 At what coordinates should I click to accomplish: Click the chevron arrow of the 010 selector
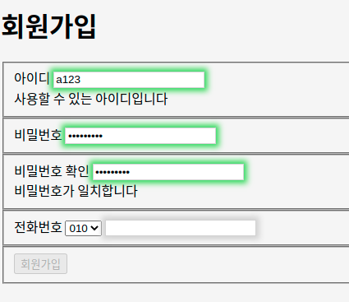tap(94, 228)
